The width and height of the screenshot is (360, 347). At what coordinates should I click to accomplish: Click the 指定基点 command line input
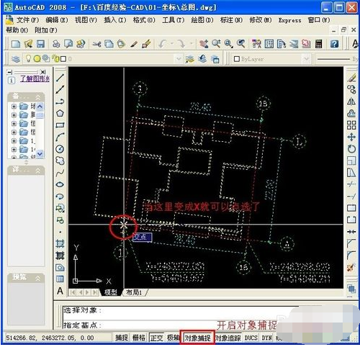coord(168,325)
